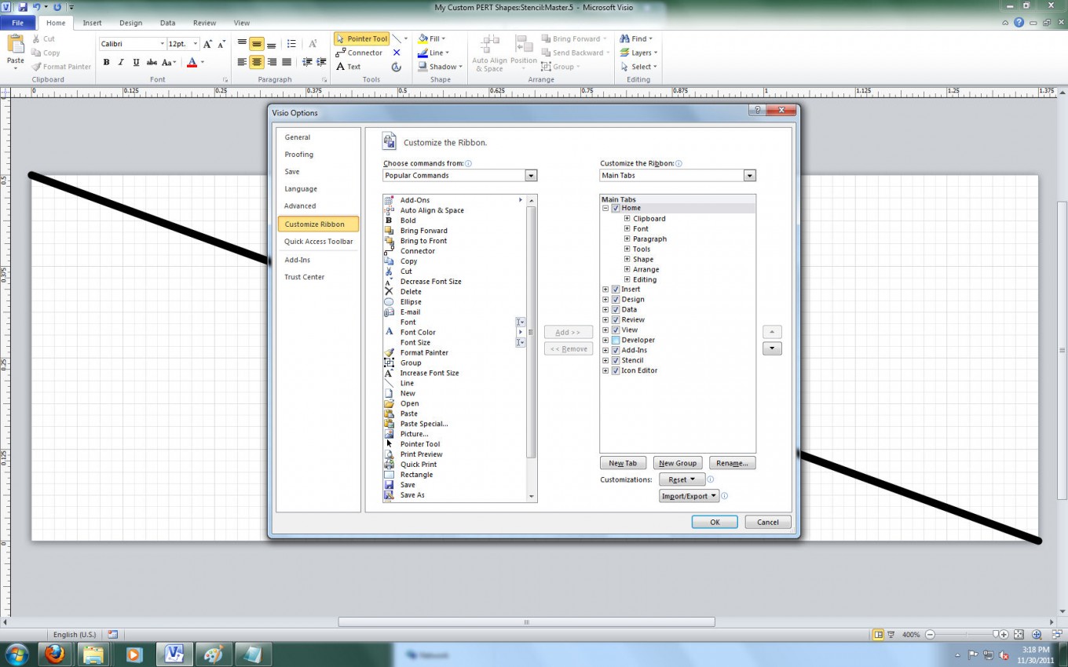Open the Popular Commands dropdown

(x=531, y=175)
